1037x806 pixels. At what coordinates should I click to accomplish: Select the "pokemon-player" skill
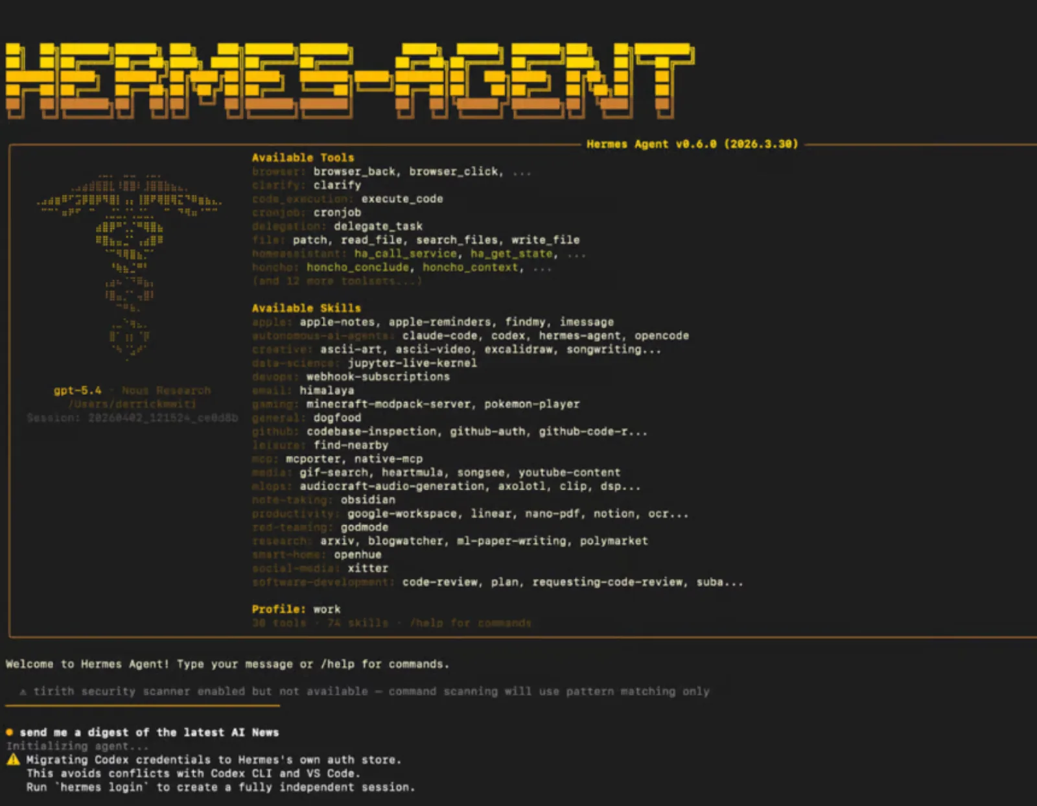[532, 404]
